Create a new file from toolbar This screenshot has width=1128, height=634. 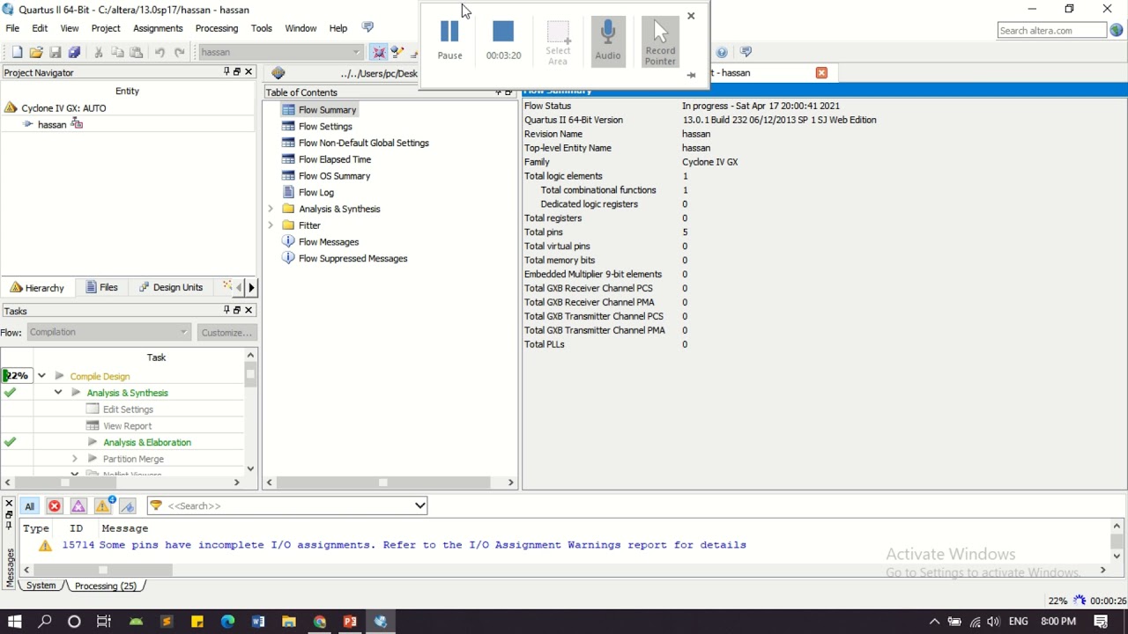(17, 52)
